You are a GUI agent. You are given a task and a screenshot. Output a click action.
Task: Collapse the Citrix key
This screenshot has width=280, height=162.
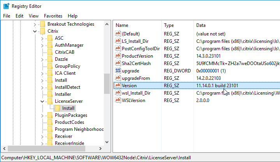(35, 32)
